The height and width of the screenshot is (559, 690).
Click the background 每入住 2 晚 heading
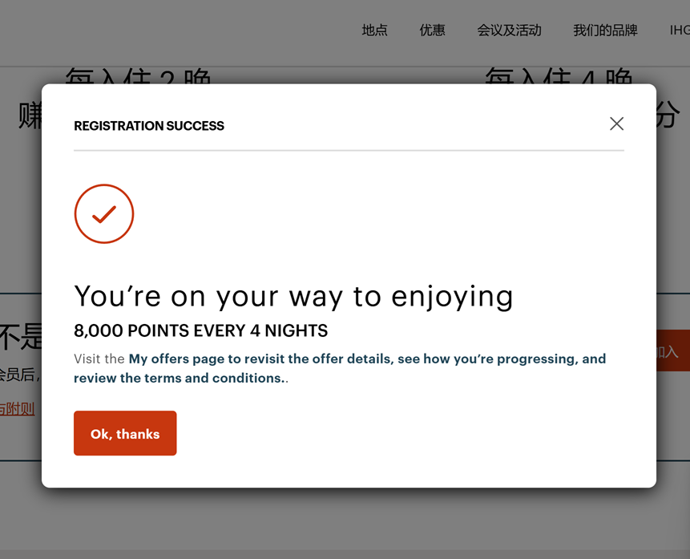pos(138,75)
